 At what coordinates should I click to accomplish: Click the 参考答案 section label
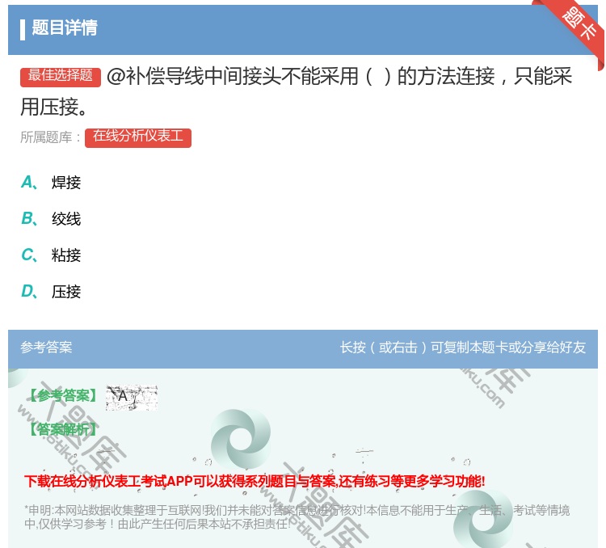click(46, 348)
